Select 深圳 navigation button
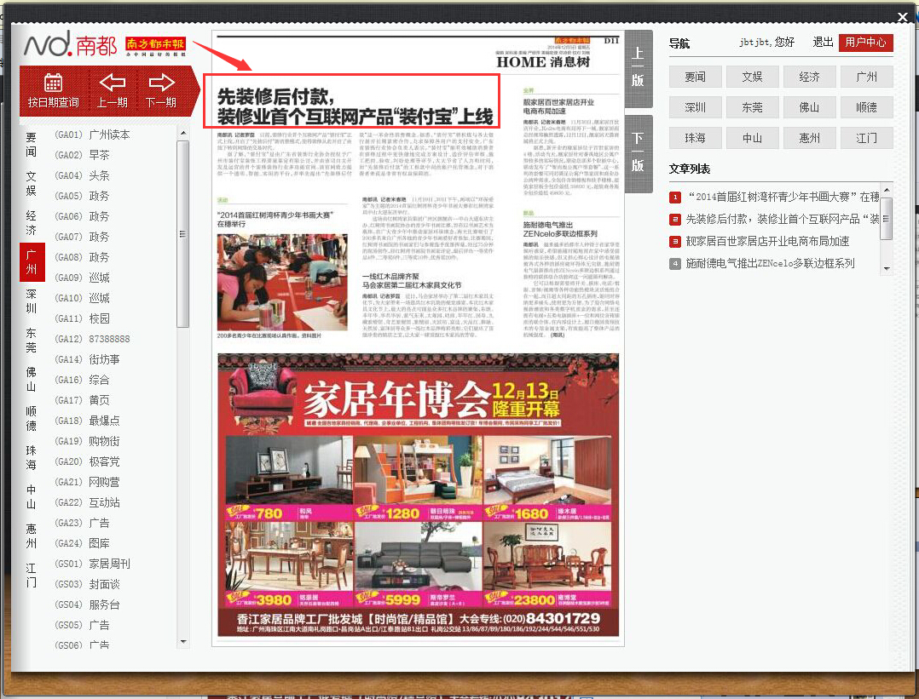Viewport: 919px width, 699px height. tap(695, 107)
